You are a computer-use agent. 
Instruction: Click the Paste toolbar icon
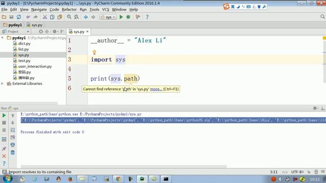click(x=60, y=17)
